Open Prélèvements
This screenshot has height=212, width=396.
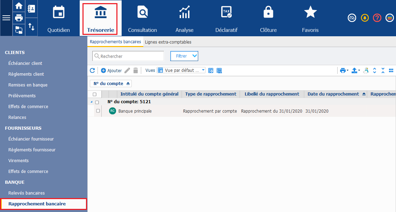click(x=22, y=96)
